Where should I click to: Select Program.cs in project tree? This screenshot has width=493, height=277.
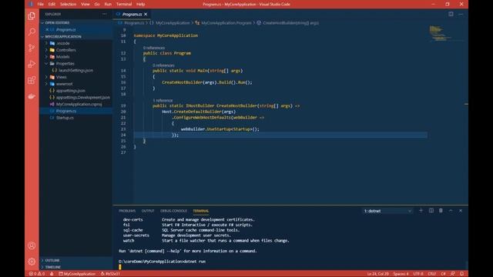[x=75, y=111]
